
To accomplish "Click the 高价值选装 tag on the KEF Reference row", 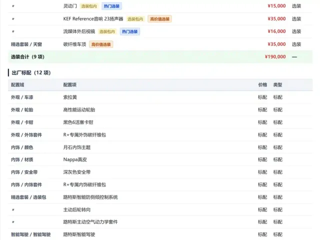I will coord(159,19).
